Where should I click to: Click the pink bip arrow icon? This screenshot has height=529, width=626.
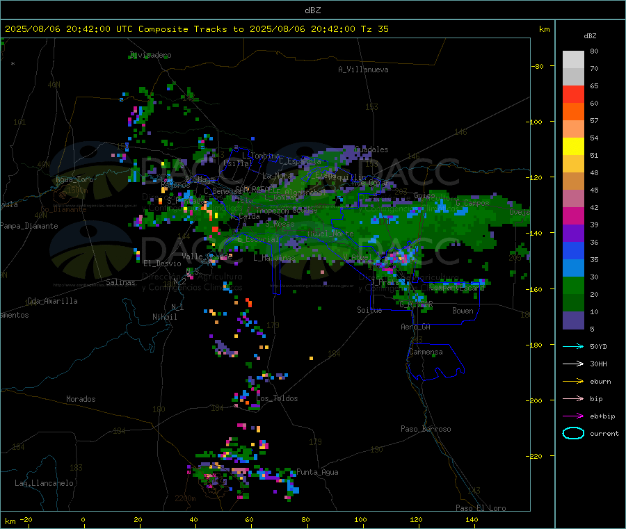(573, 398)
